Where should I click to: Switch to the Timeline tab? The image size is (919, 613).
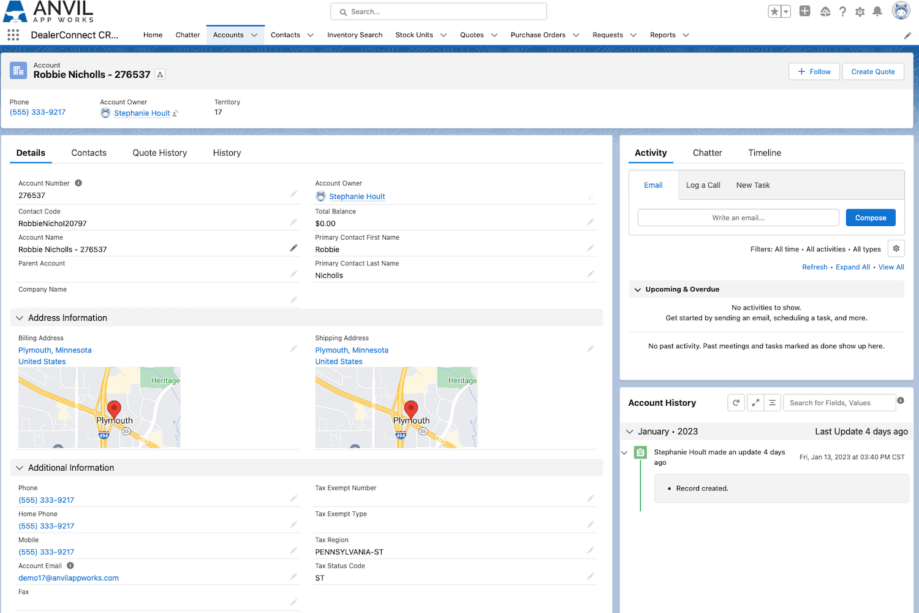pyautogui.click(x=765, y=153)
